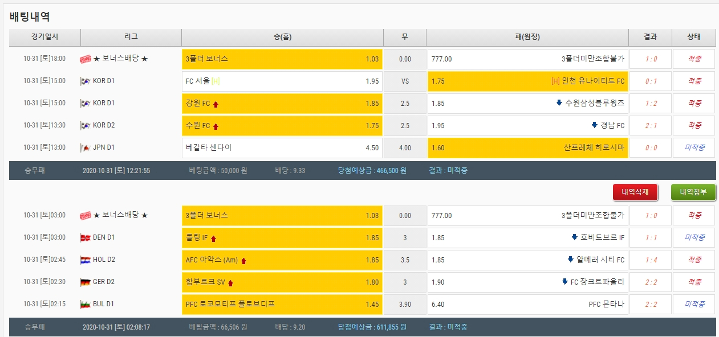The height and width of the screenshot is (337, 719).
Task: Click the 함부르크 SV highlighted odds cell
Action: point(282,282)
